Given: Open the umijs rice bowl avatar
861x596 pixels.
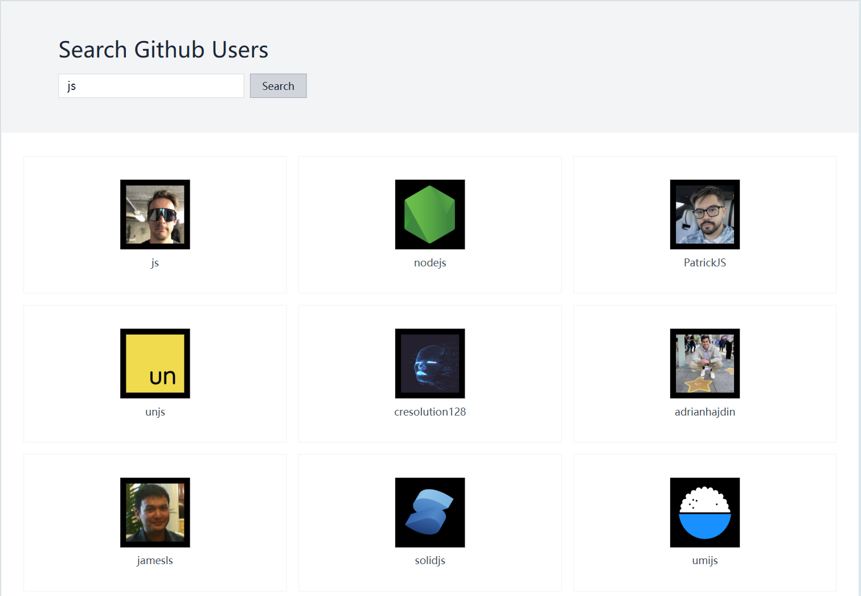Looking at the screenshot, I should tap(705, 512).
